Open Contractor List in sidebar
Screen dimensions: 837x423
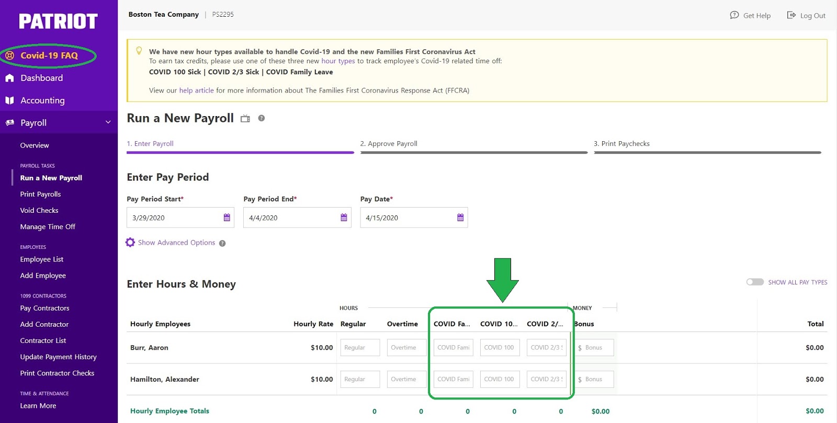click(x=43, y=340)
